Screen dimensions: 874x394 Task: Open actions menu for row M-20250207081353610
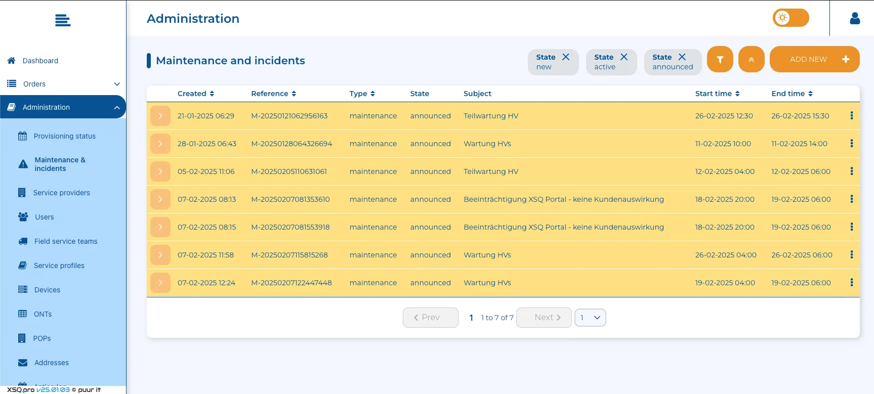click(852, 199)
